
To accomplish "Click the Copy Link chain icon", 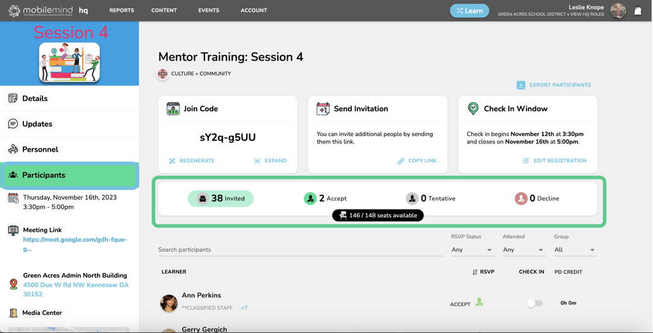I will pos(401,161).
